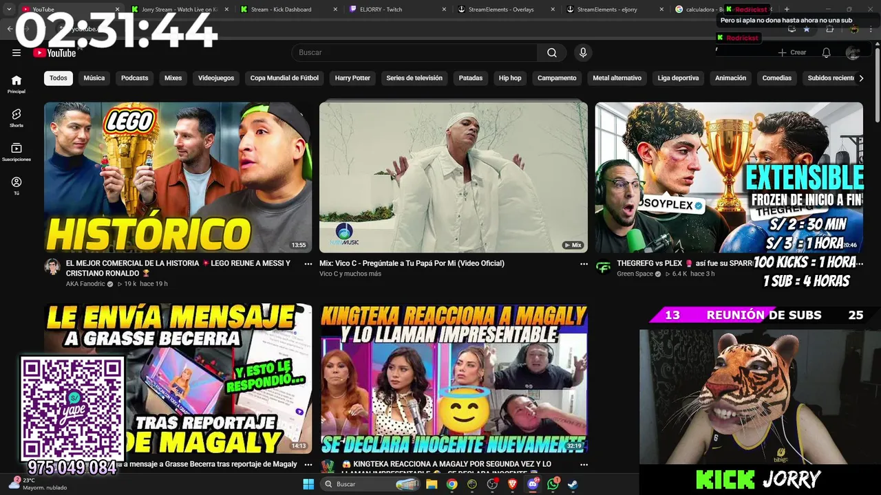Open Shorts from the sidebar

[x=17, y=118]
